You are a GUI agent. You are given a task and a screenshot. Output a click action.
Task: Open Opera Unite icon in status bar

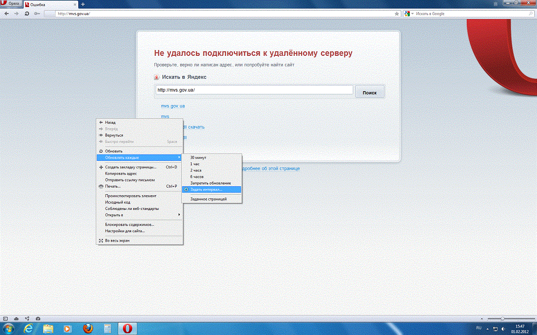point(27,318)
